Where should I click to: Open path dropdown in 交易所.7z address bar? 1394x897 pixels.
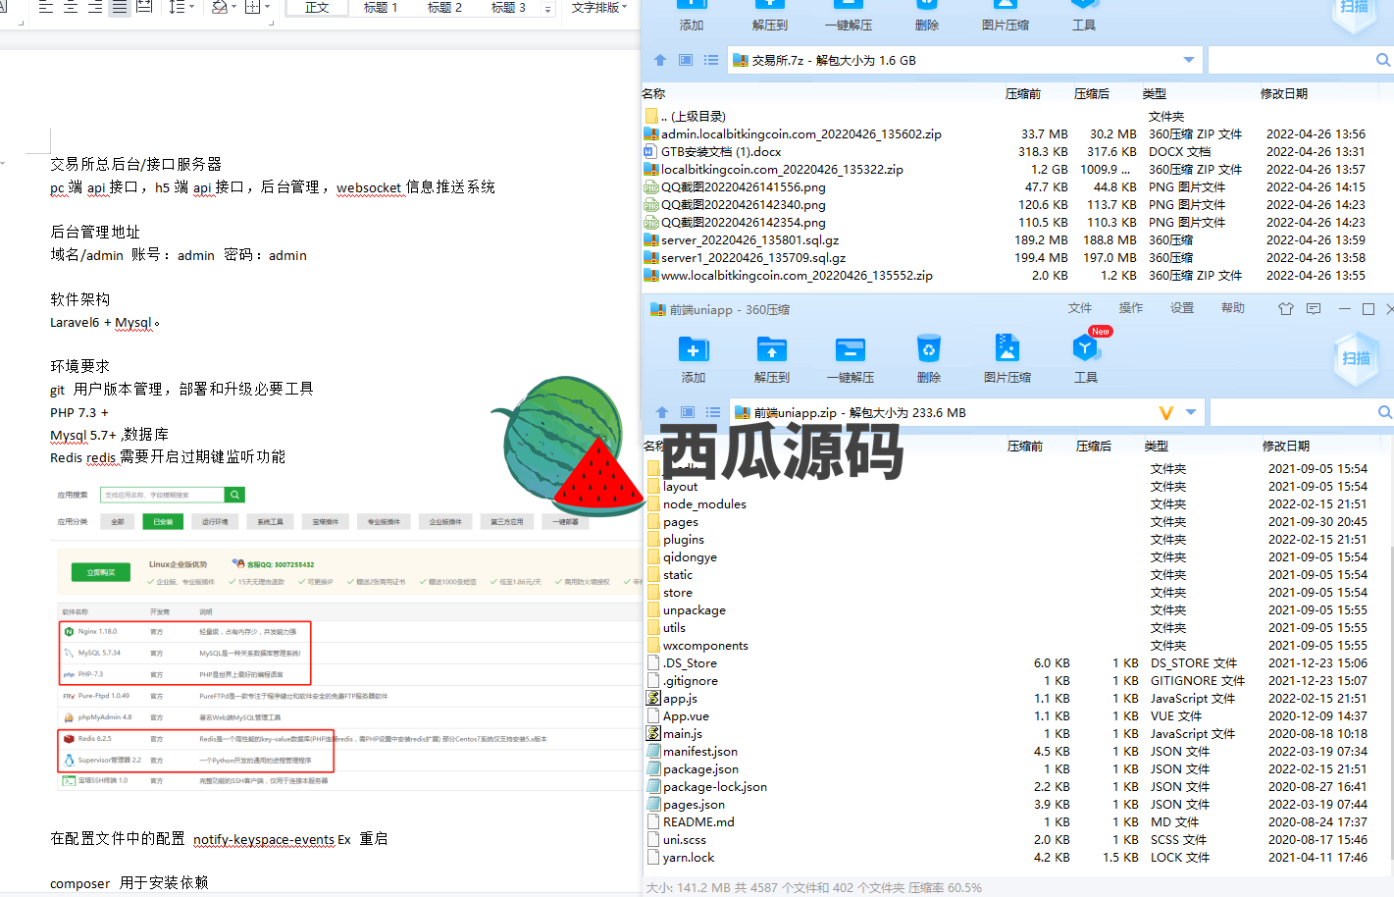click(1189, 60)
